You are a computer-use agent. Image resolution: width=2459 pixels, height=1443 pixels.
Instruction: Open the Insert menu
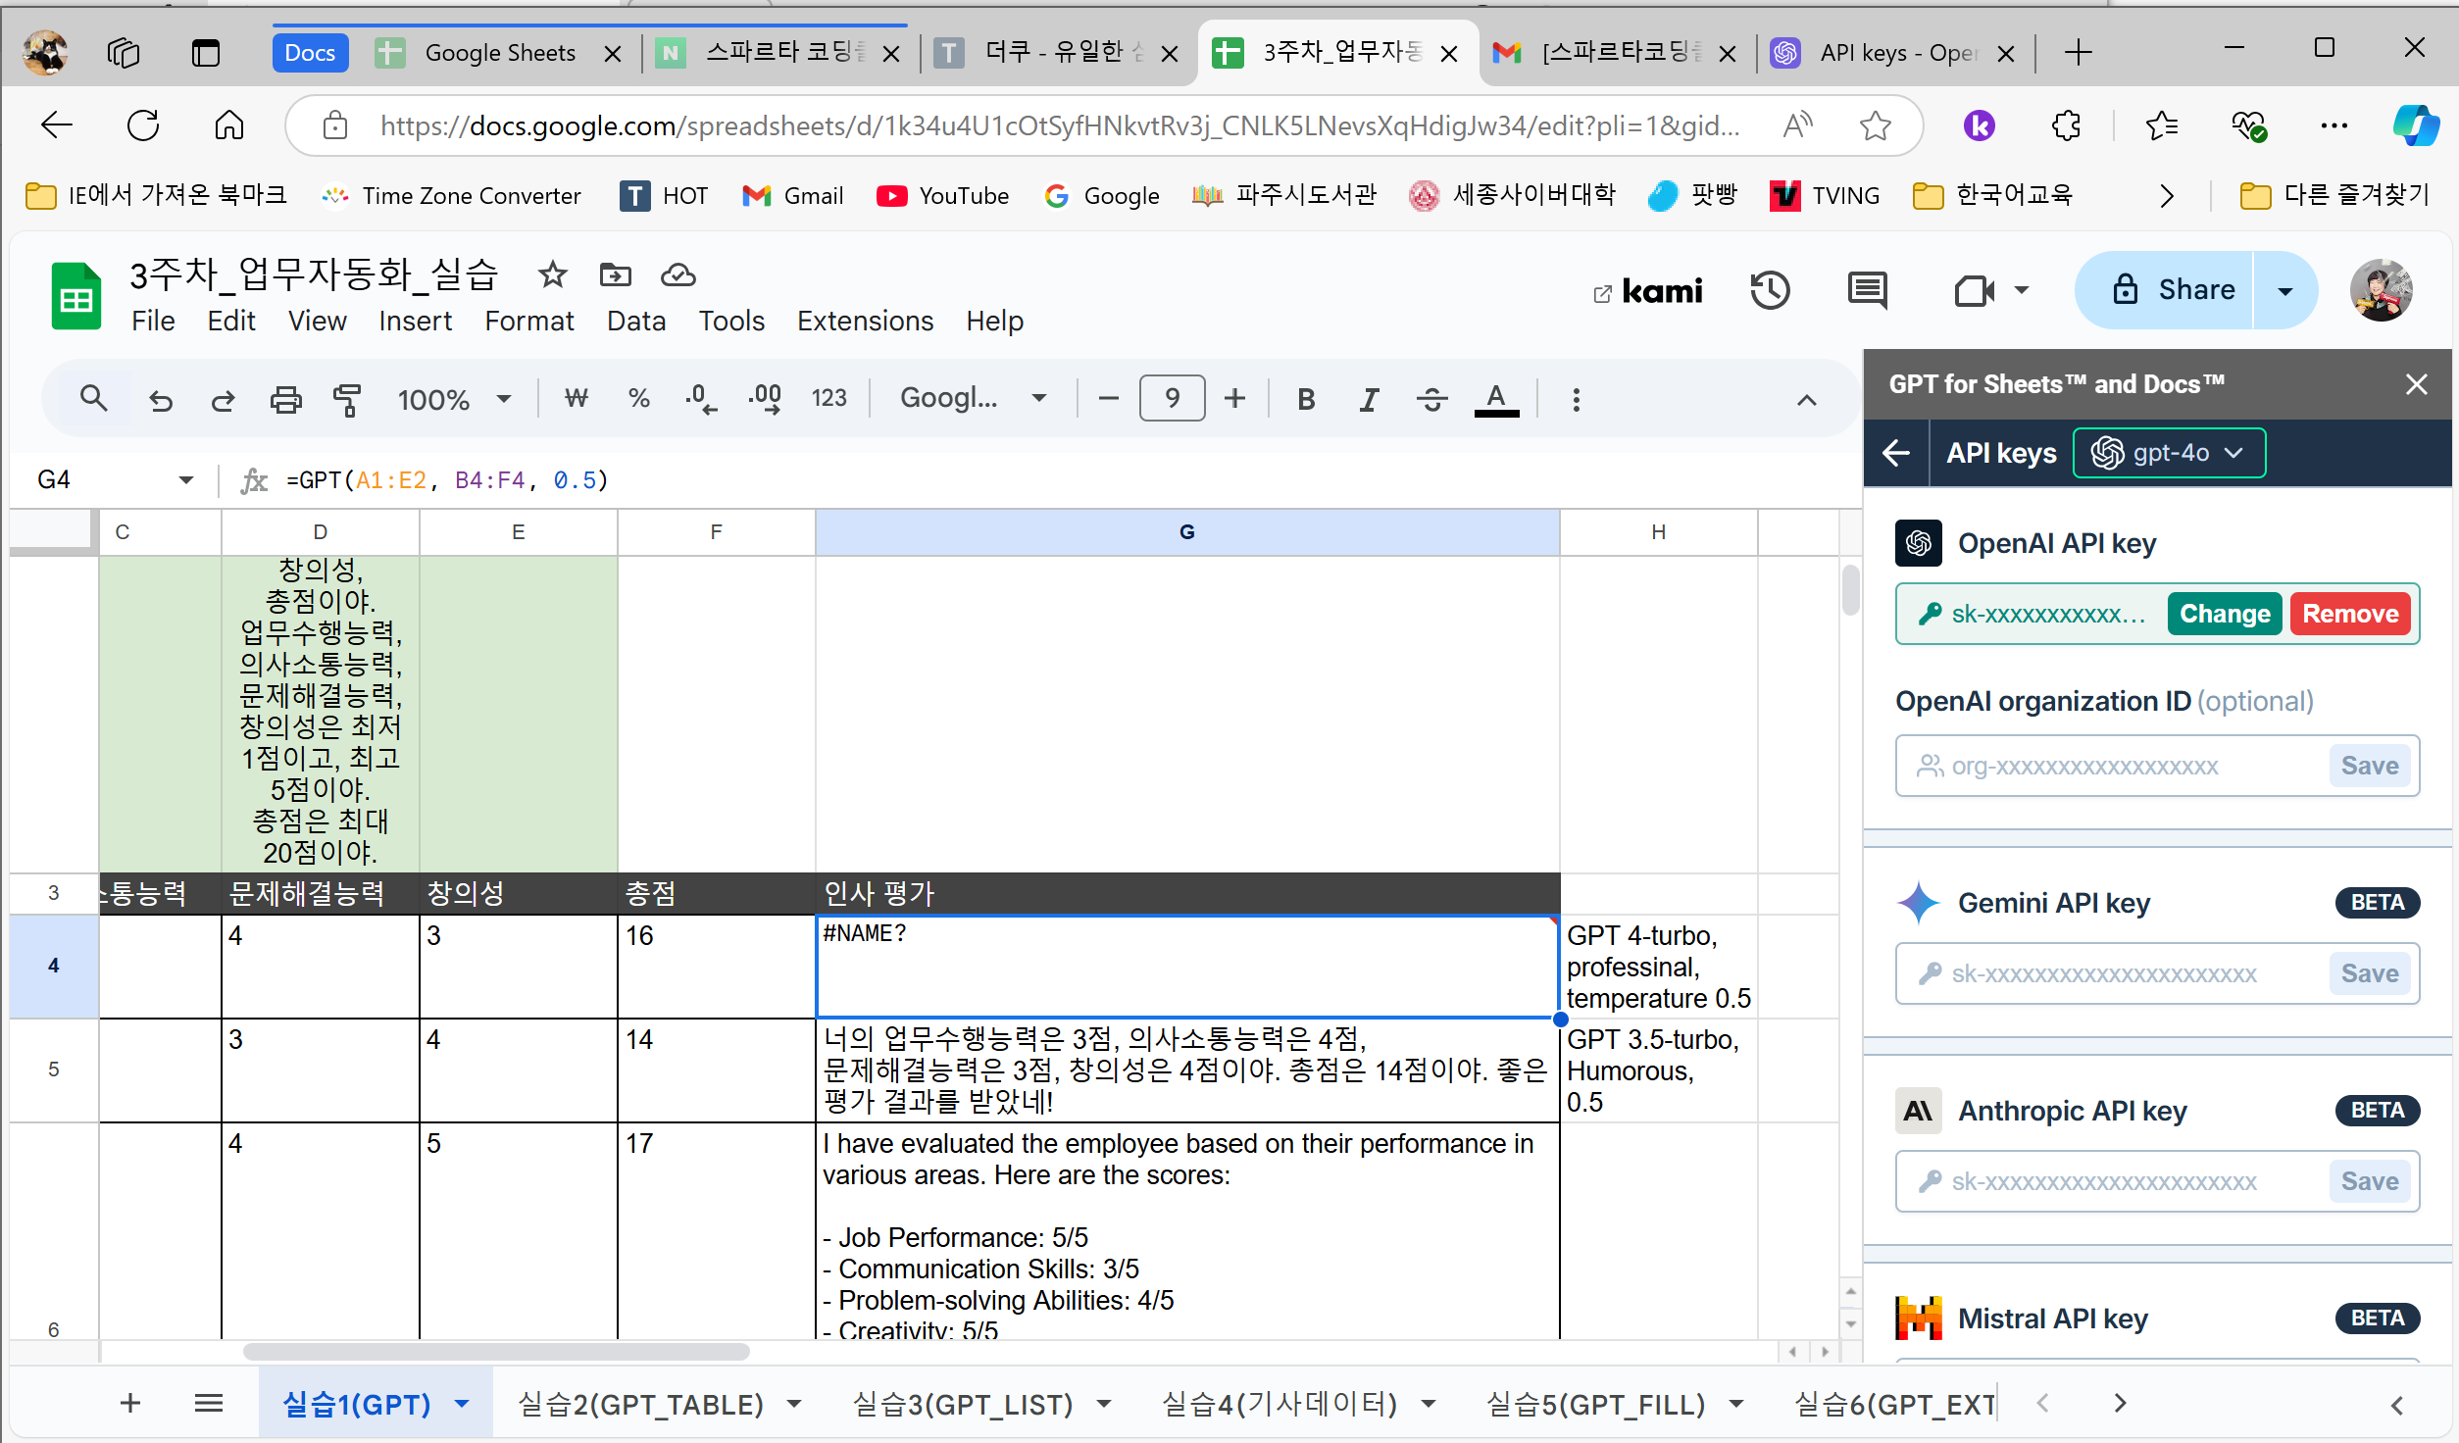[415, 322]
